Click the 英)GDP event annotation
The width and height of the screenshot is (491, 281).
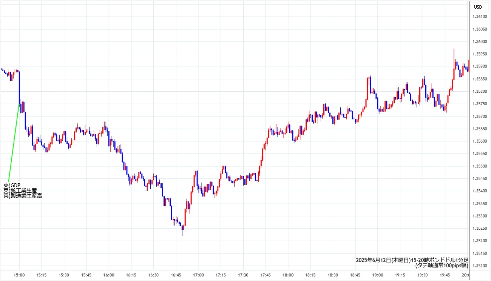[12, 185]
